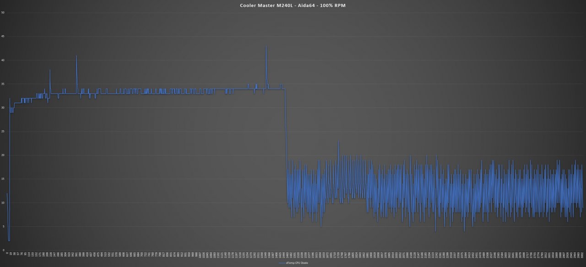Click the y-axis label 5
This screenshot has height=267, width=586.
point(4,226)
